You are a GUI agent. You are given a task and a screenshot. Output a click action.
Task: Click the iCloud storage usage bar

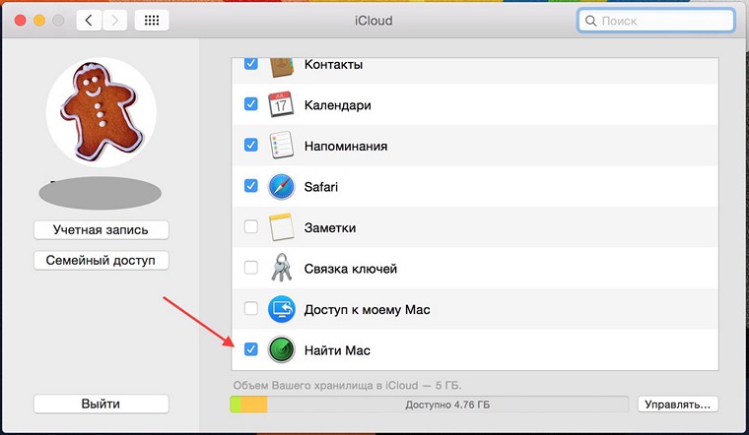[429, 404]
